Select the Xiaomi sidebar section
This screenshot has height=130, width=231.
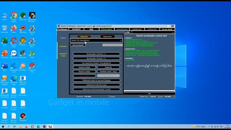click(x=63, y=38)
